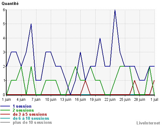Click the '16 juin' x-axis label
The height and width of the screenshot is (126, 162).
coord(80,100)
